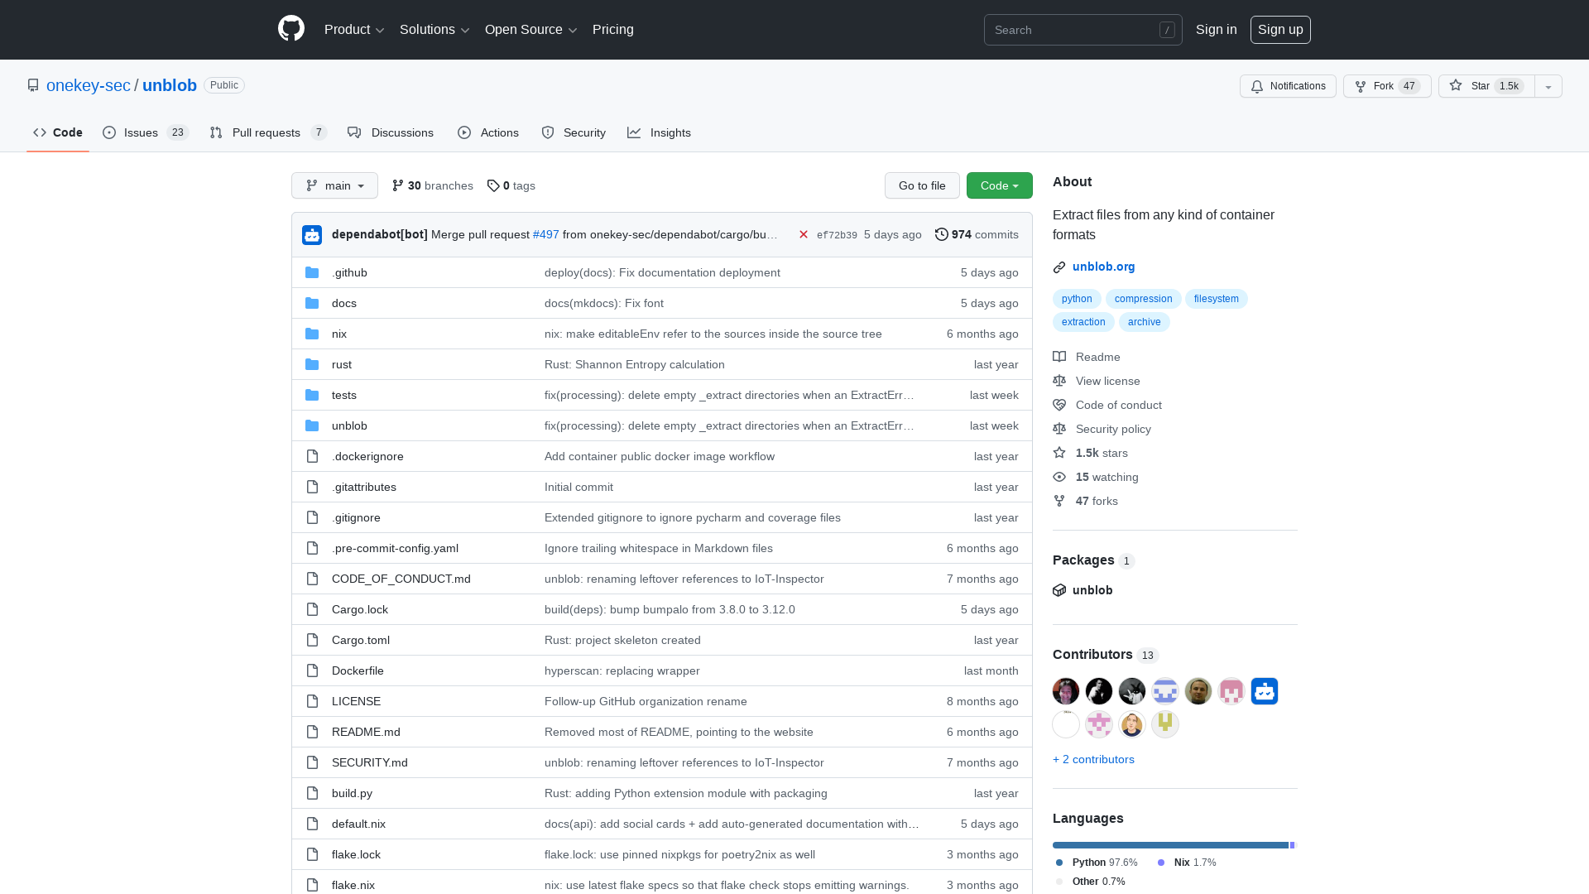View failed CI status red X icon

803,235
